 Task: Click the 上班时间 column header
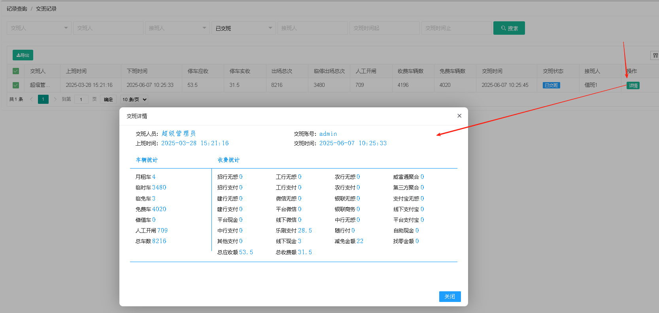click(x=76, y=71)
